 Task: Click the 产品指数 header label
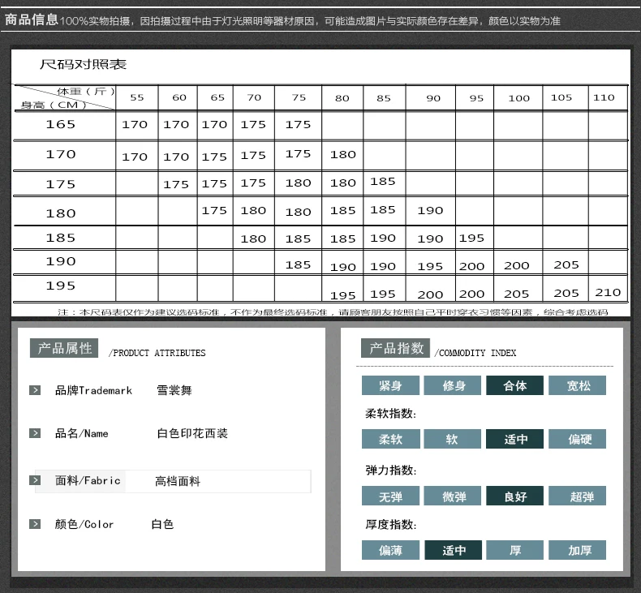pos(395,348)
